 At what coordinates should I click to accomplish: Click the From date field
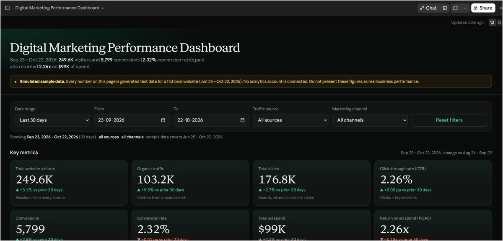click(132, 120)
